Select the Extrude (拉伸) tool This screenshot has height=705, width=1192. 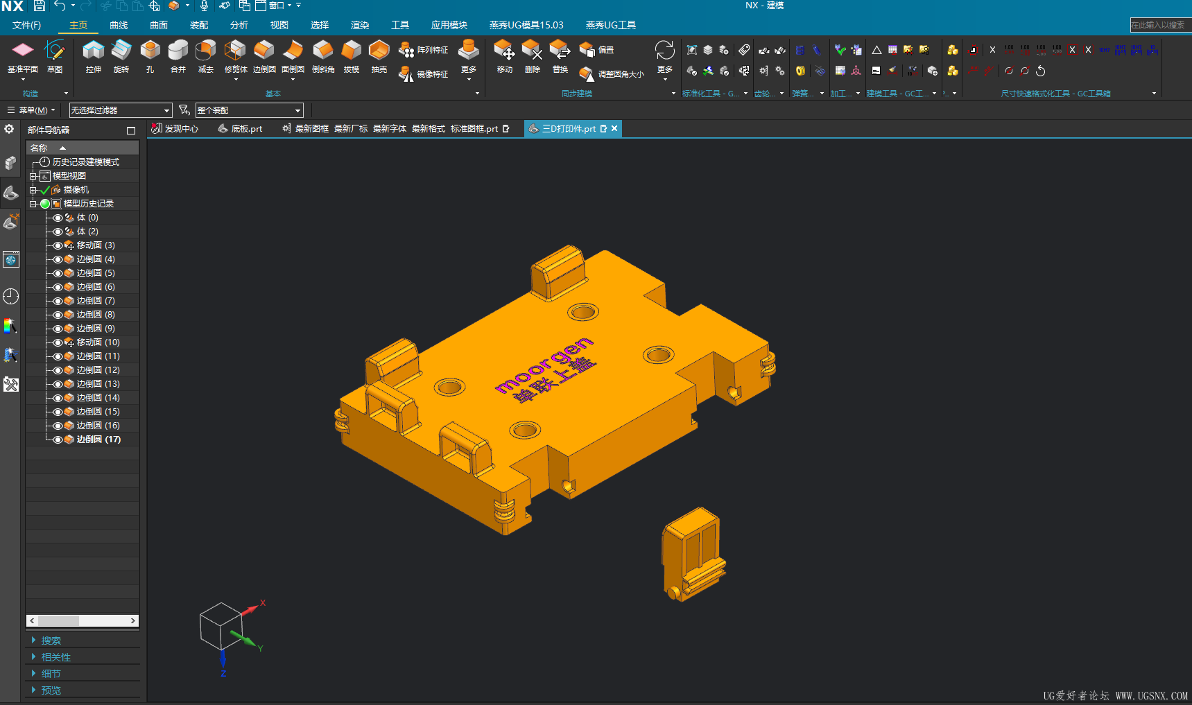coord(93,55)
